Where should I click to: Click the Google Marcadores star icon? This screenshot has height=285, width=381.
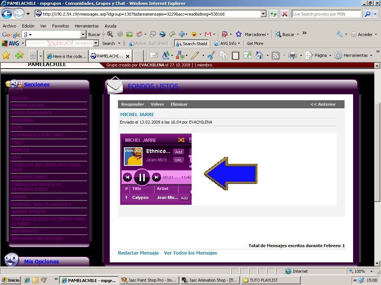tap(238, 35)
